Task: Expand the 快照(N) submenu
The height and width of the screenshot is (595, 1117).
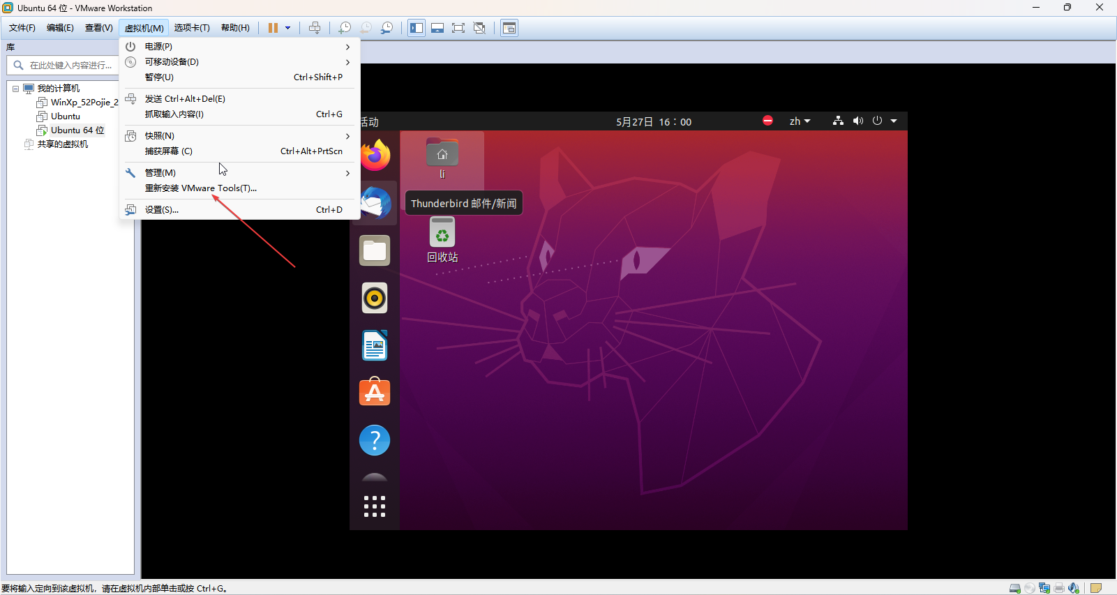Action: 239,136
